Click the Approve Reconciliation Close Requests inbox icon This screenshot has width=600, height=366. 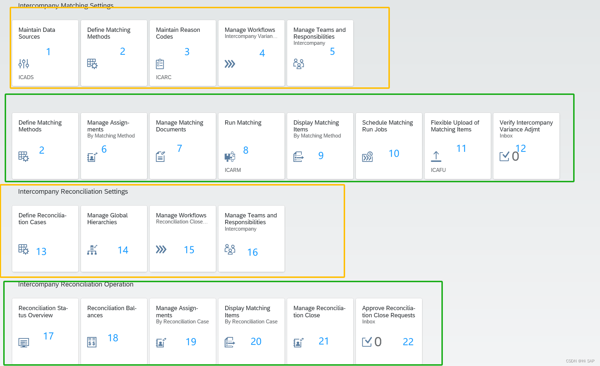pyautogui.click(x=367, y=342)
